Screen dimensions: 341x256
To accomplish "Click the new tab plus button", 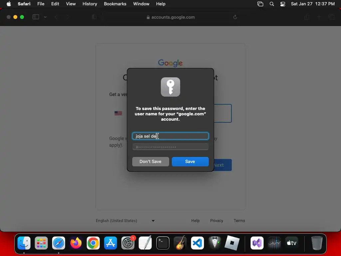I will coord(319,17).
